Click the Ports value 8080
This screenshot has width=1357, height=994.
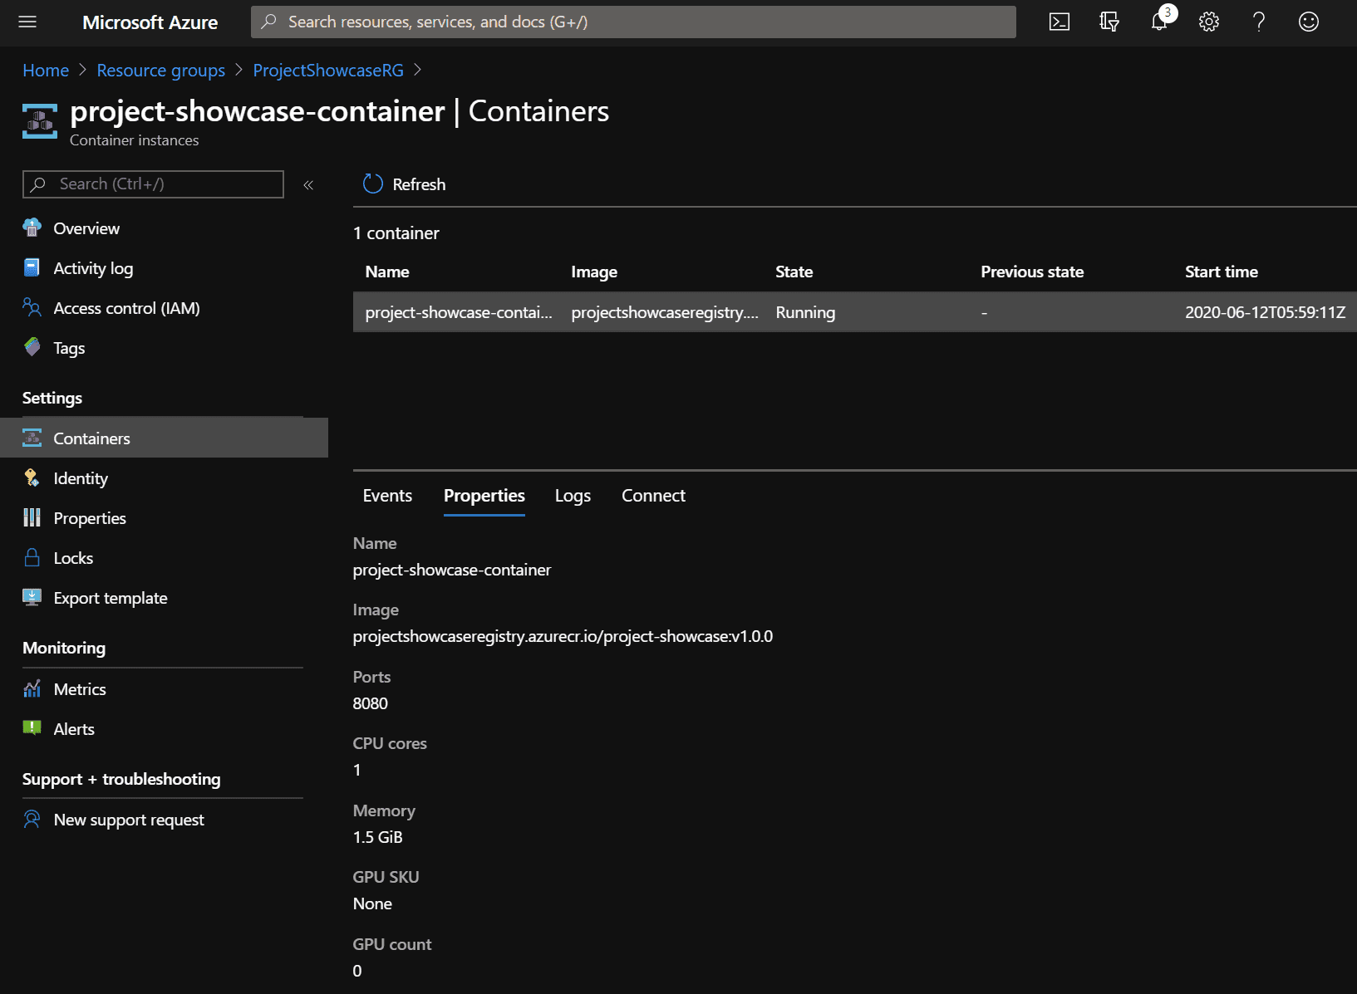point(370,703)
